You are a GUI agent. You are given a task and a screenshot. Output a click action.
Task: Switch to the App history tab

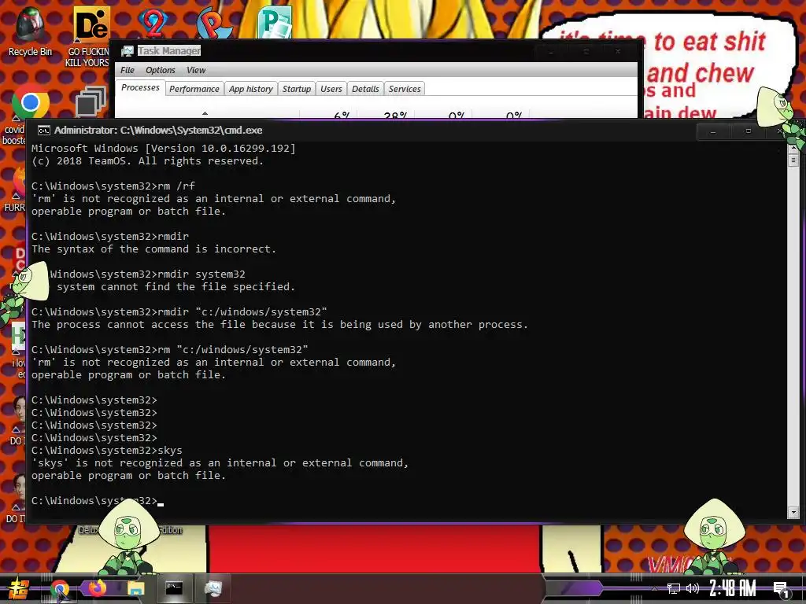point(251,89)
